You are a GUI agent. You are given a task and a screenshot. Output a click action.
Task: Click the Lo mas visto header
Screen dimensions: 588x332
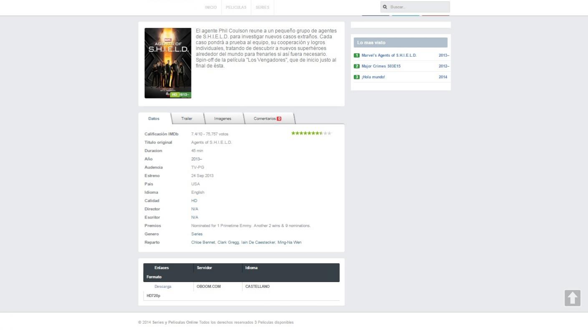pos(401,43)
